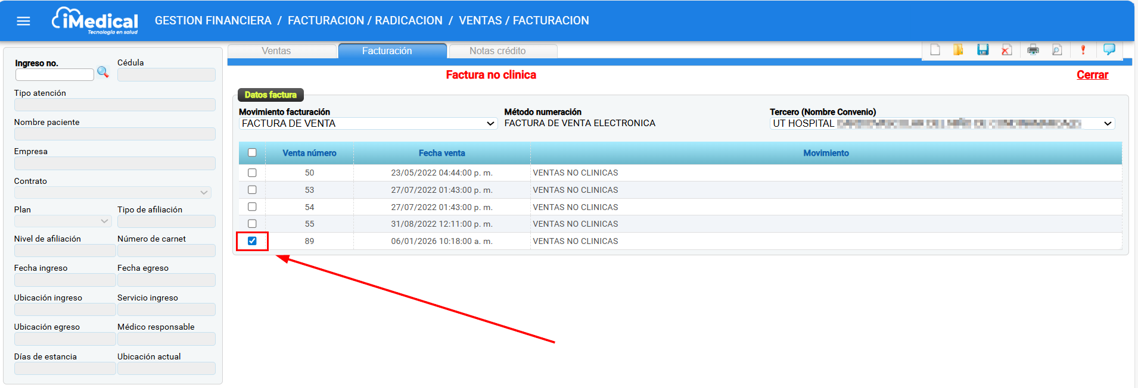Uncheck the box for venta número 89
1138x388 pixels.
[252, 241]
